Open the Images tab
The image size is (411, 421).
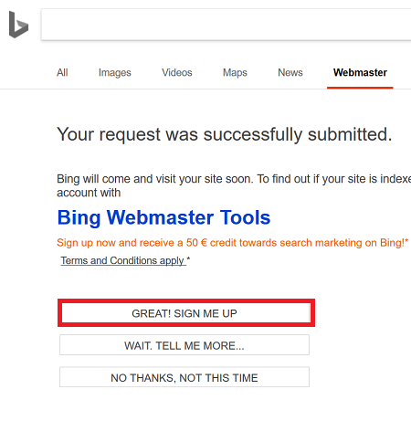tap(115, 73)
